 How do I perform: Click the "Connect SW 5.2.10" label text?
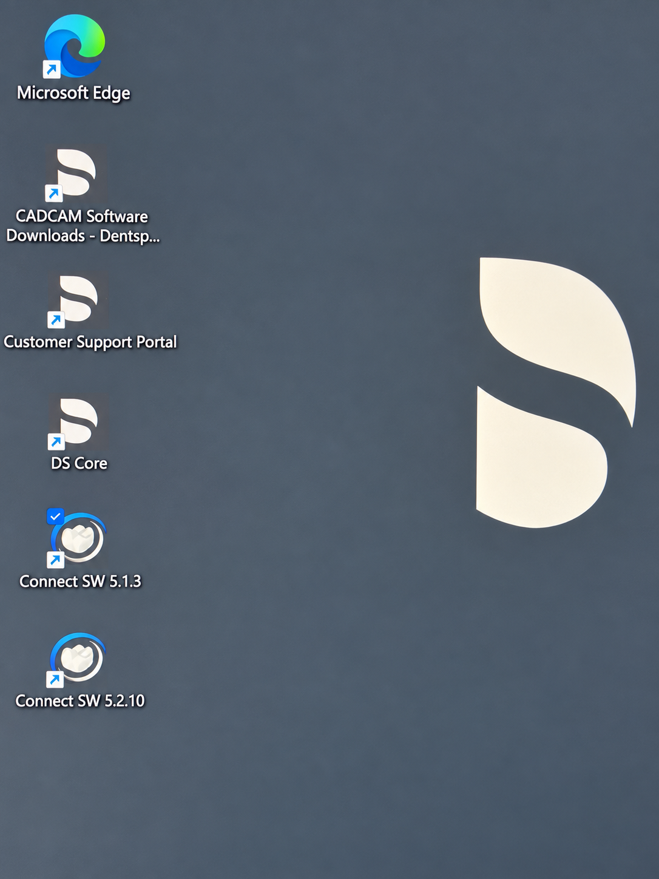[80, 701]
